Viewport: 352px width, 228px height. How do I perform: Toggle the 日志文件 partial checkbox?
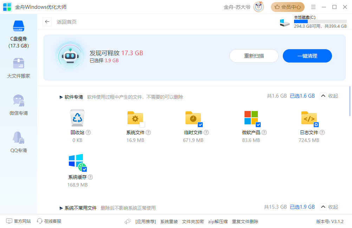pyautogui.click(x=316, y=125)
